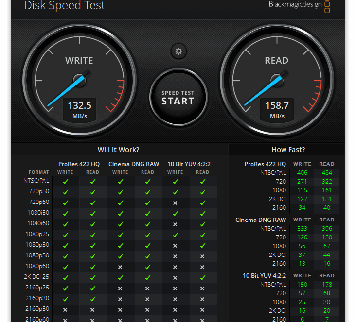Click the 2K DCI 25 10 Bit YUV read checkmark
This screenshot has height=322, width=356.
click(203, 277)
